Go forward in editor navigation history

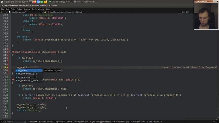click(x=4, y=12)
